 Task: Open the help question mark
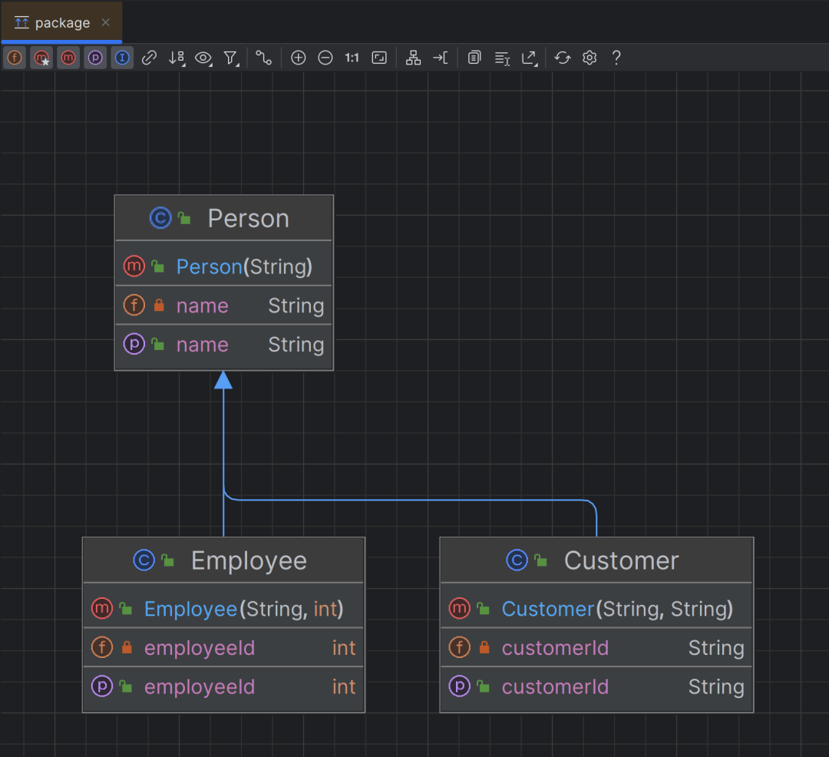point(616,58)
